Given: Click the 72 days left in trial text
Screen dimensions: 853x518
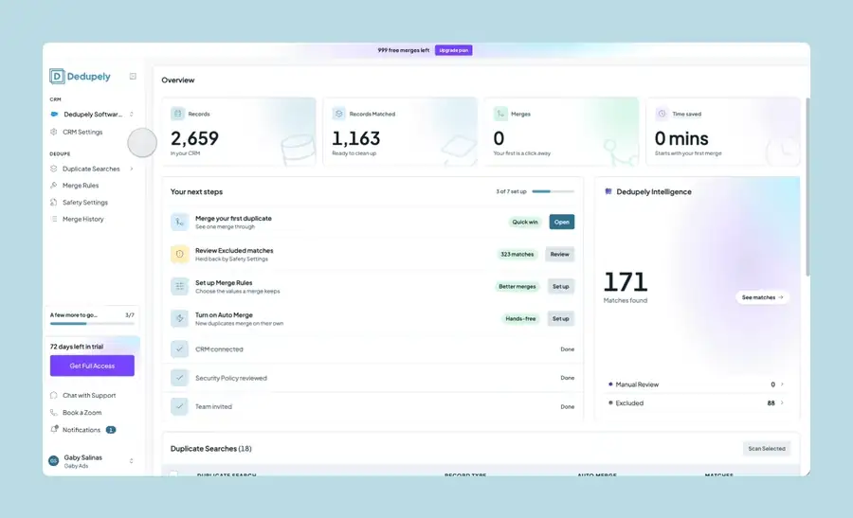Looking at the screenshot, I should pyautogui.click(x=77, y=347).
